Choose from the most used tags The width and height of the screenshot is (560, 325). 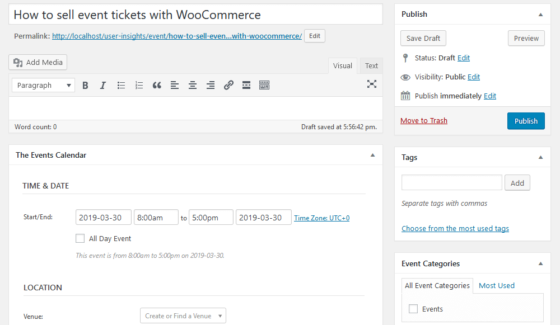455,228
